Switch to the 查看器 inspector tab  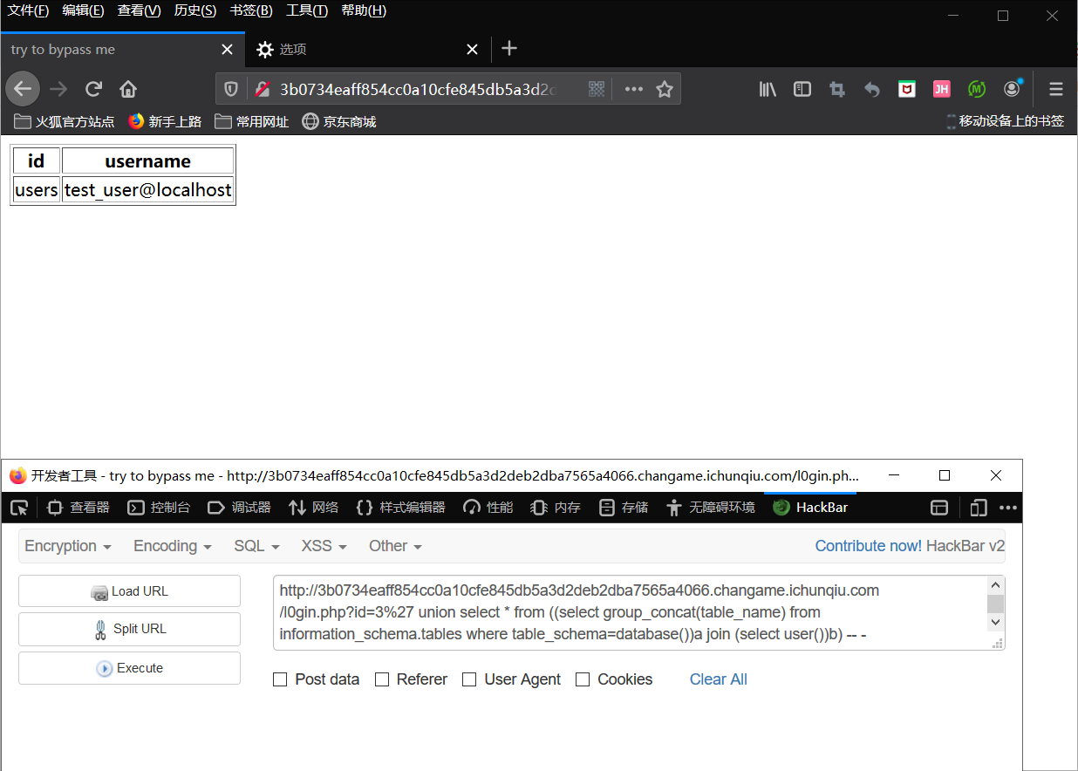[78, 508]
